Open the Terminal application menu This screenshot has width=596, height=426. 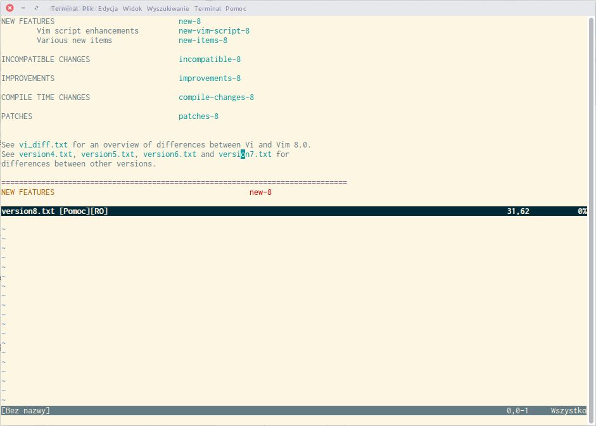64,8
